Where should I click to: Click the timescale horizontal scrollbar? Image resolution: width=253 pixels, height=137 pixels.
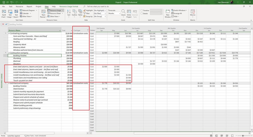173,133
